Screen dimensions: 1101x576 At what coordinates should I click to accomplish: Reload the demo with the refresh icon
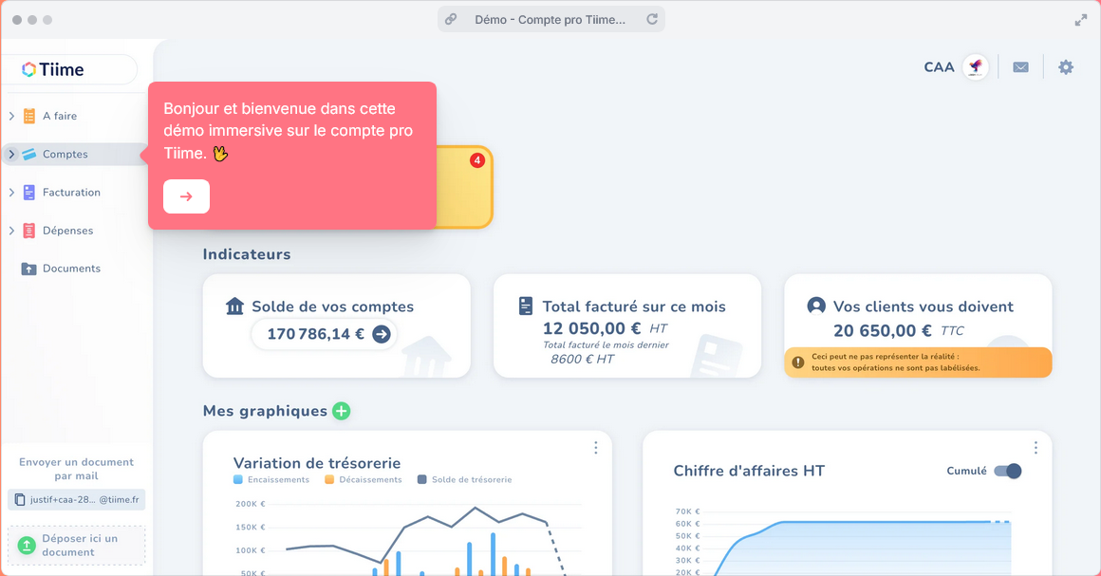(652, 20)
